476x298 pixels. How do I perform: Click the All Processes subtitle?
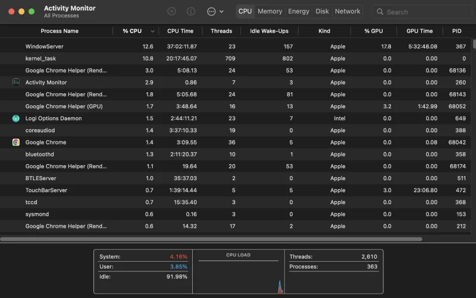pyautogui.click(x=61, y=16)
